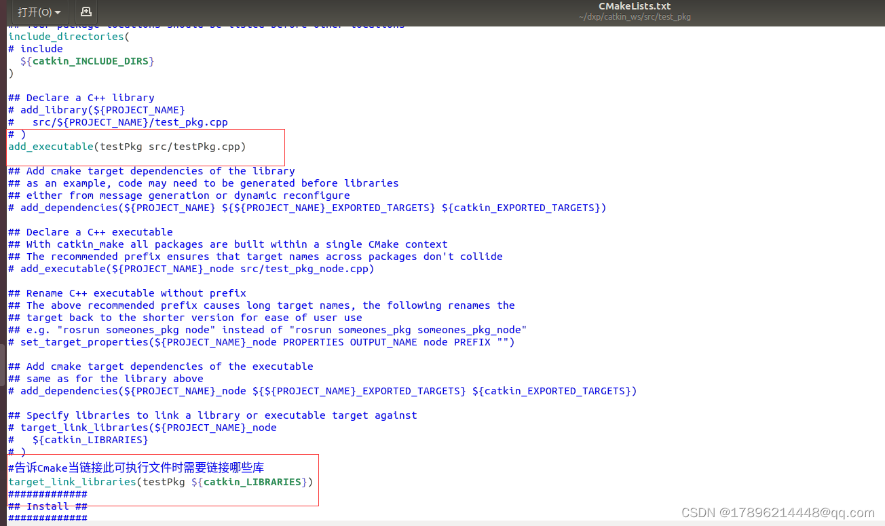
Task: Click the src/${PROJECT_NAME}/test_pkg.cpp comment line
Action: pos(118,122)
